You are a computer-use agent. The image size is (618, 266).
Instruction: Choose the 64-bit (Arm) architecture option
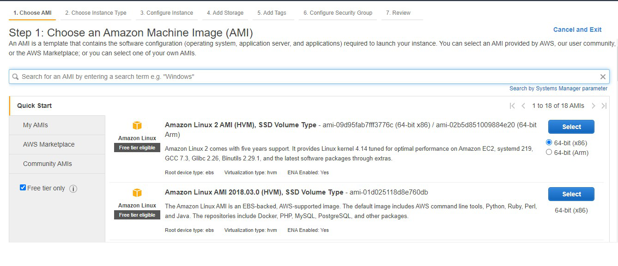point(549,152)
